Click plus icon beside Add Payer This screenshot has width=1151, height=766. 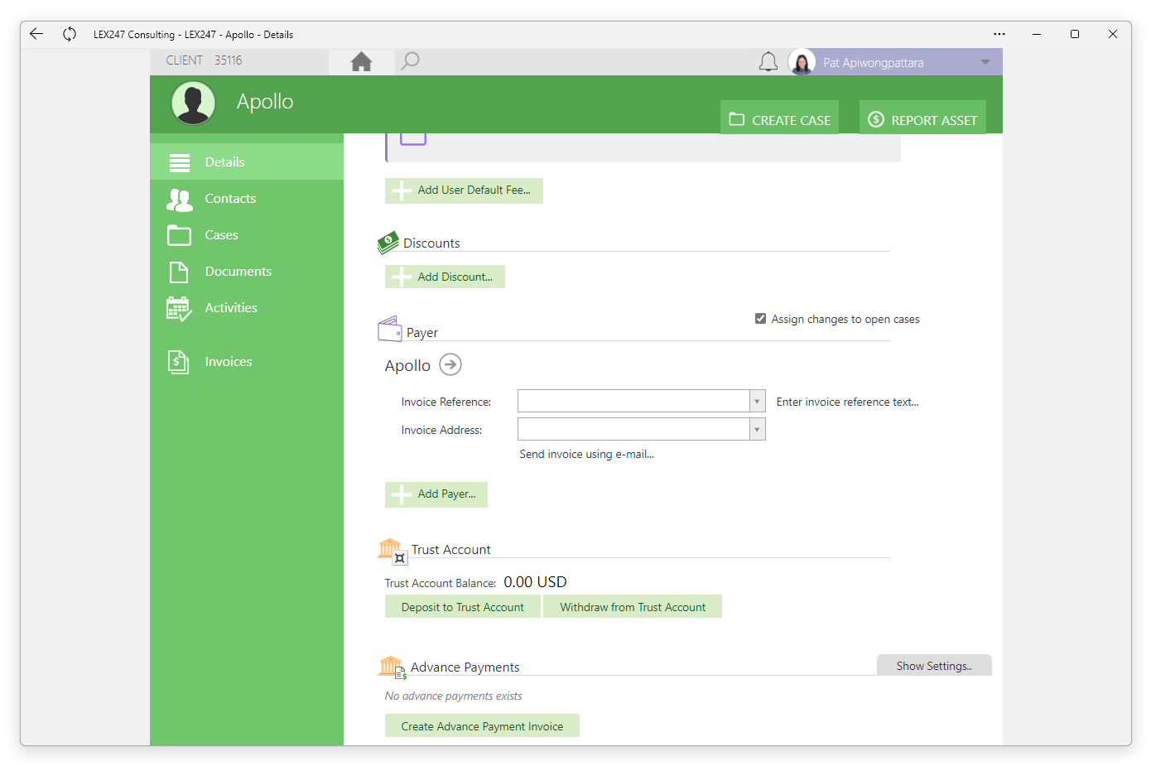[x=402, y=494]
